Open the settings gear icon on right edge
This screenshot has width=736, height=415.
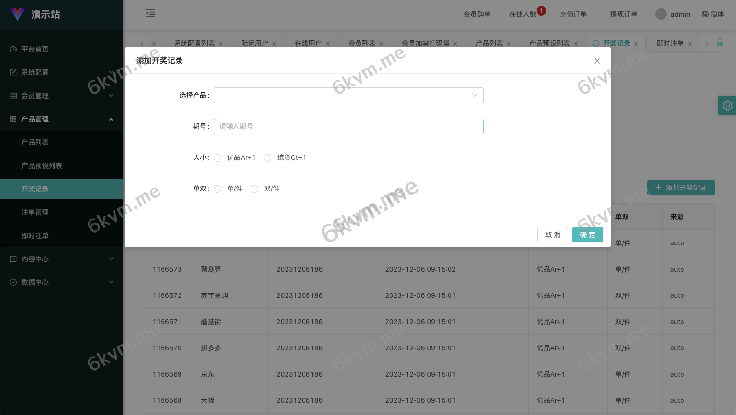(727, 105)
